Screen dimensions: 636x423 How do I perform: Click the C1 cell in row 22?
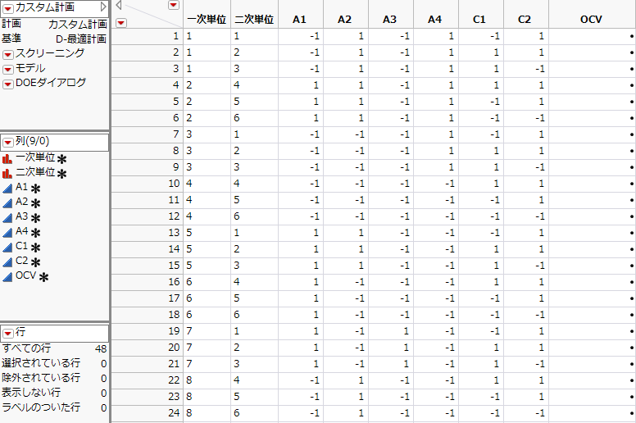tap(480, 380)
